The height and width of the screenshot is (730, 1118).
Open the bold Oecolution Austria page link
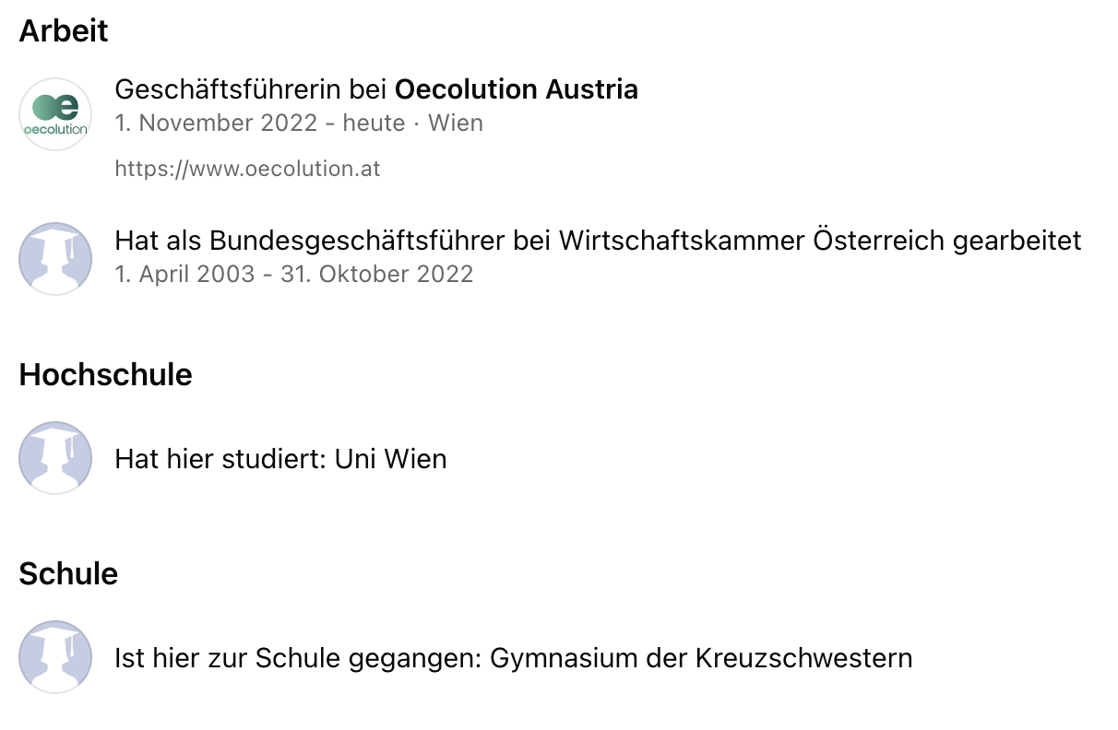pyautogui.click(x=517, y=89)
